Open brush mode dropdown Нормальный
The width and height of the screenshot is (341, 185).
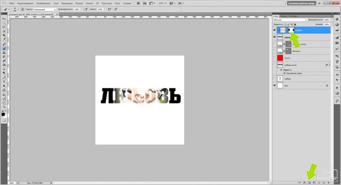[x=45, y=9]
